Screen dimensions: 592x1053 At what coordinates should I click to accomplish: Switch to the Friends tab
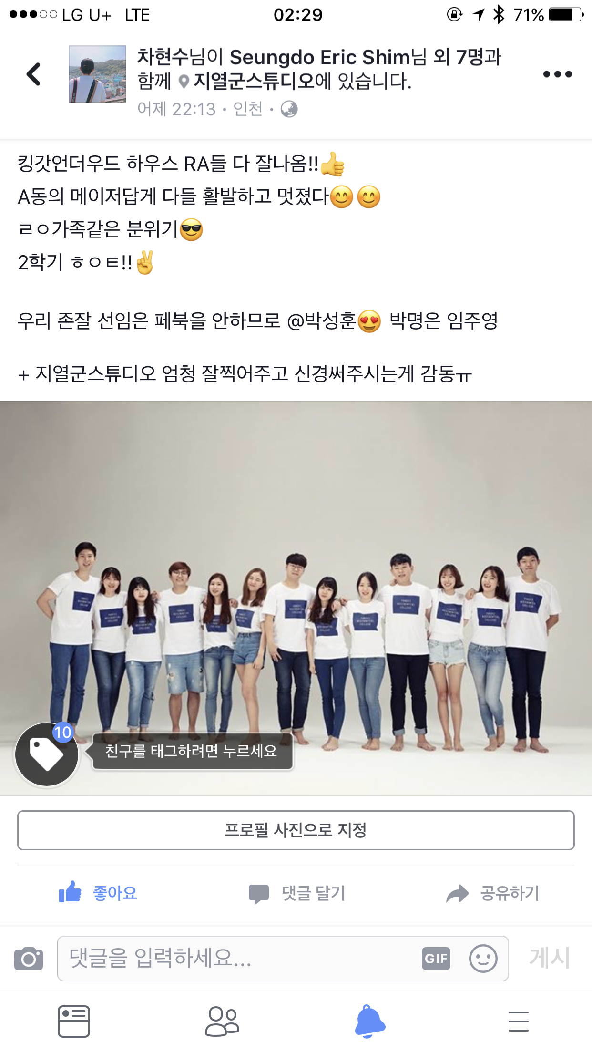(222, 1022)
